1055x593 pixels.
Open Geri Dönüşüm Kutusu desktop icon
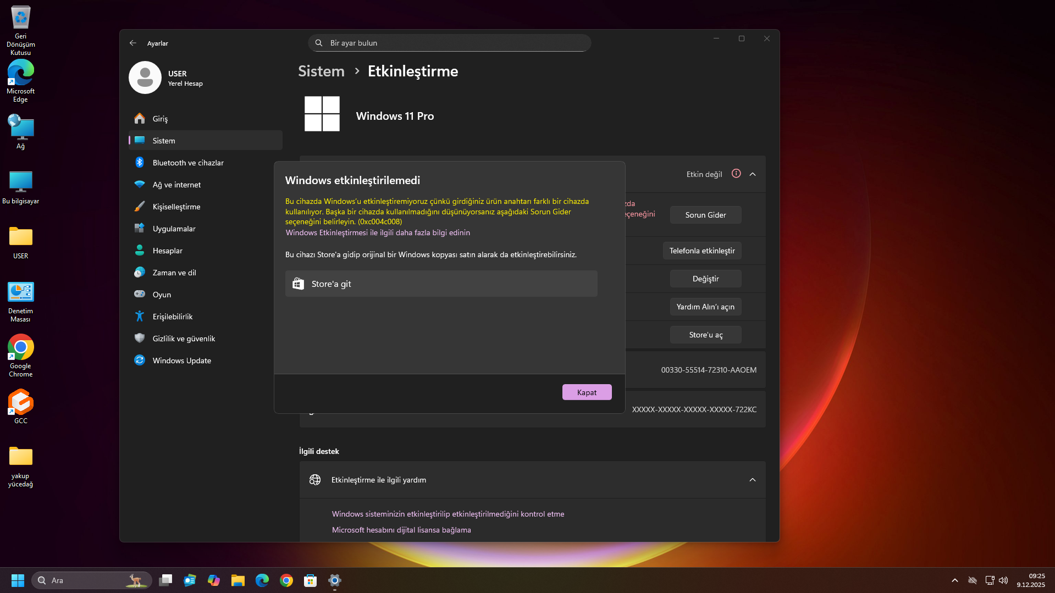[x=21, y=30]
